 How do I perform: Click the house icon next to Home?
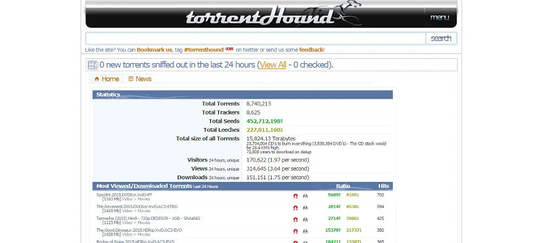click(x=97, y=79)
